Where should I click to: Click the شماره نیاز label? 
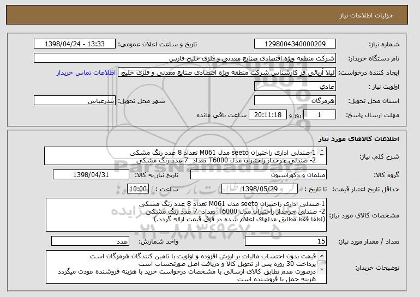[x=384, y=44]
